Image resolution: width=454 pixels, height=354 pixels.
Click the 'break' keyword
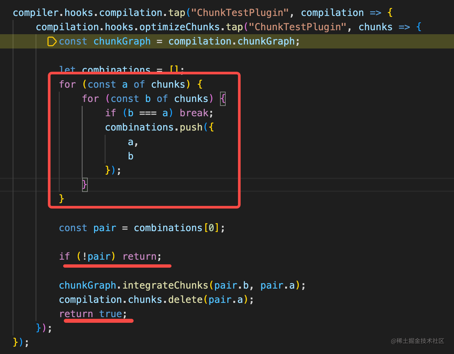[x=194, y=113]
